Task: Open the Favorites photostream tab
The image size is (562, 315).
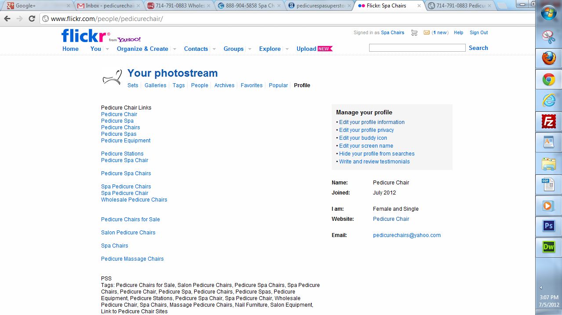Action: 251,85
